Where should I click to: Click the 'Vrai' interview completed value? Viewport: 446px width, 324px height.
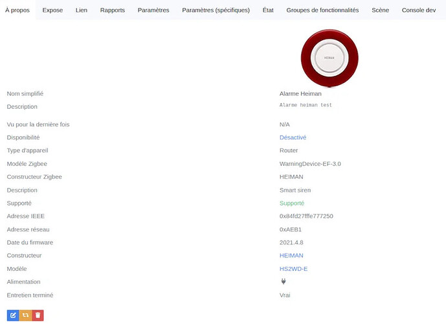point(285,295)
